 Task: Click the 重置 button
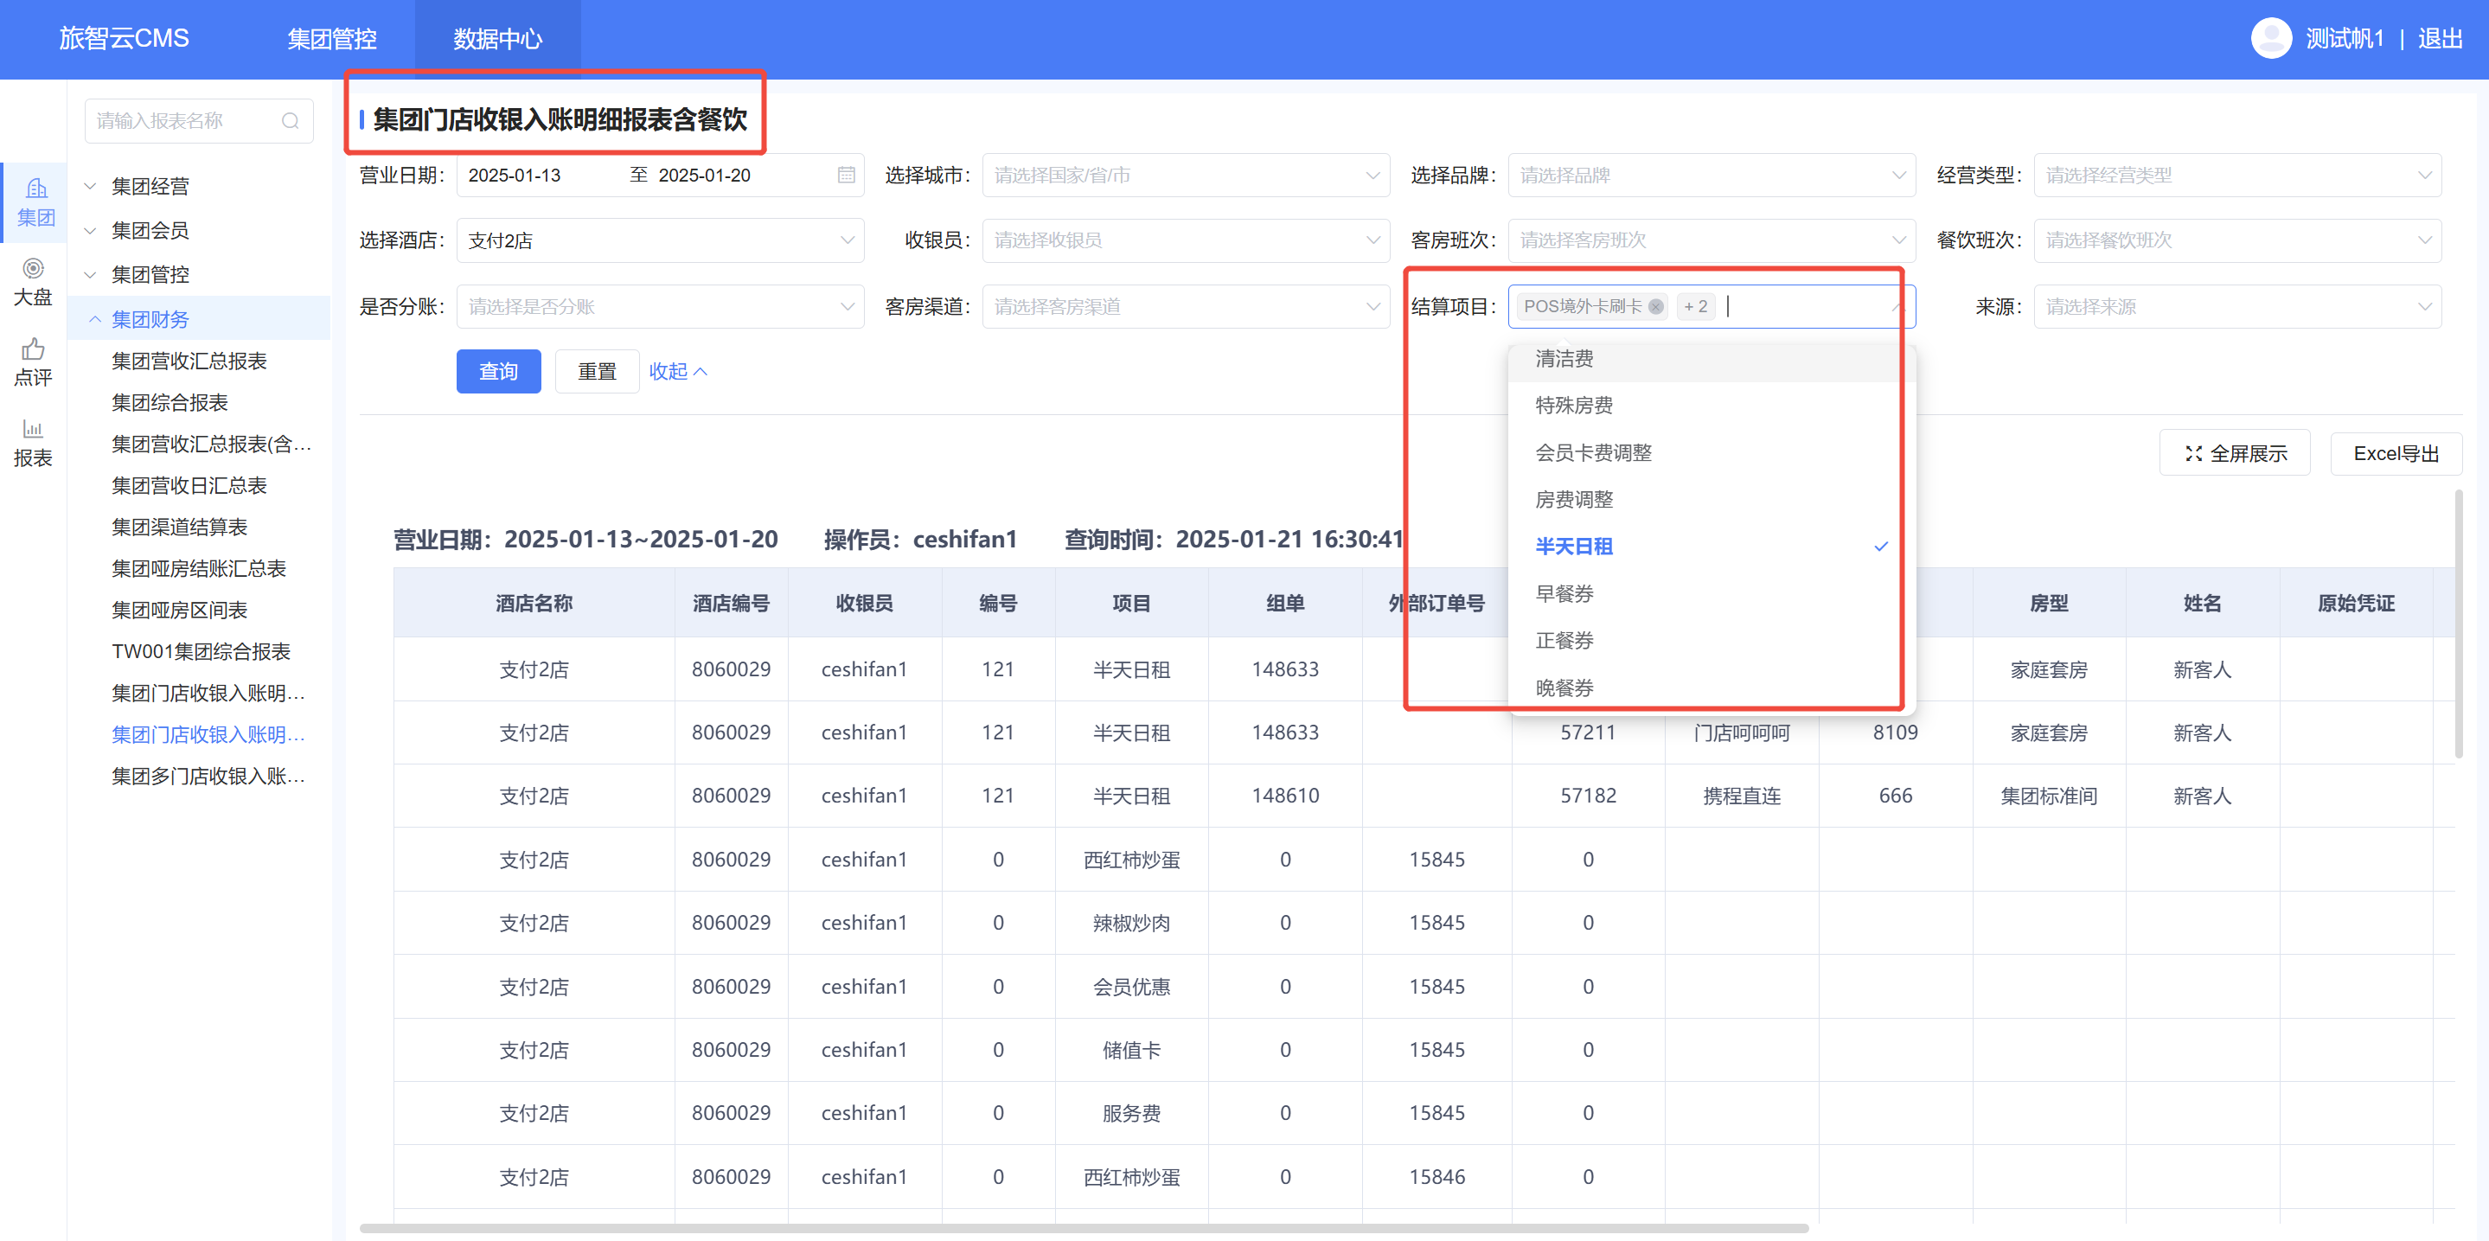pos(596,371)
